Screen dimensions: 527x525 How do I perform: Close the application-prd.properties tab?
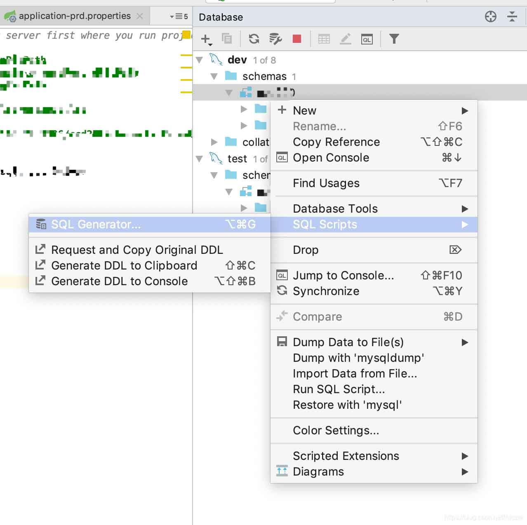coord(140,16)
